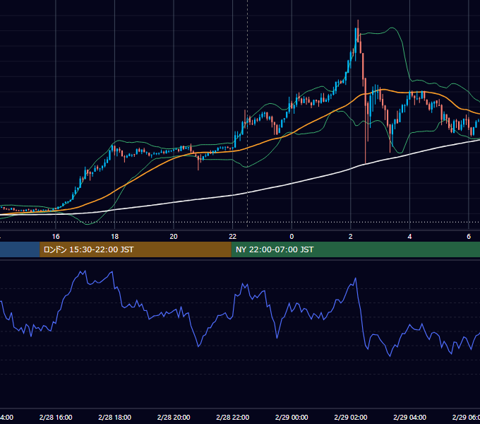Image resolution: width=480 pixels, height=424 pixels.
Task: Click hour label 18 on chart axis
Action: (x=115, y=237)
